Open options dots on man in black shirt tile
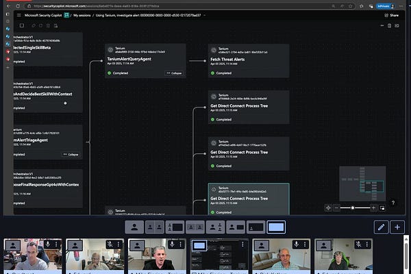 pos(180,245)
